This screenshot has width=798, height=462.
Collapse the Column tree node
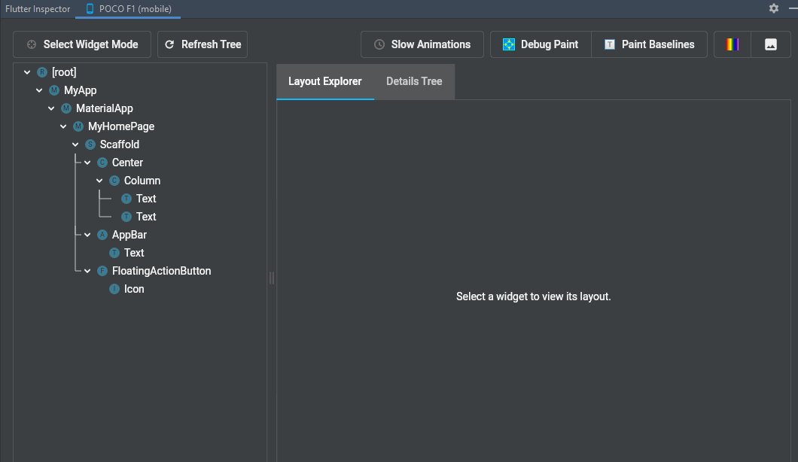[99, 181]
